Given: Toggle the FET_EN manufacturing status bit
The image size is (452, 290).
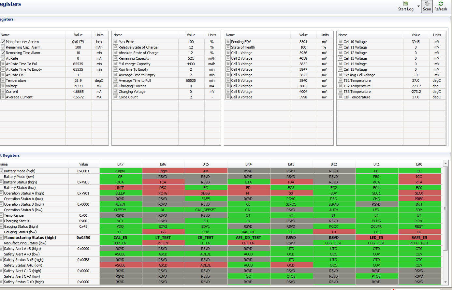Looking at the screenshot, I should coord(249,243).
